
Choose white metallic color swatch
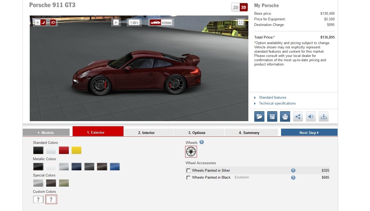[51, 167]
